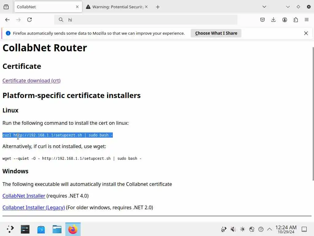This screenshot has width=314, height=236.
Task: Expand hidden system tray icons
Action: (270, 229)
